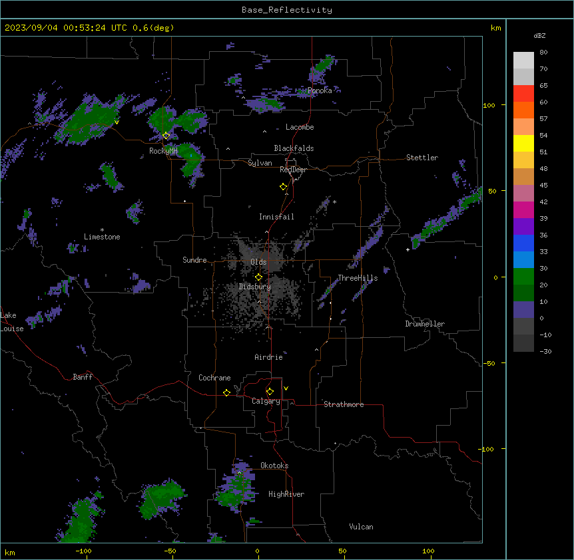This screenshot has width=574, height=560.
Task: Select the pink 42-45 dBZ legend swatch
Action: 523,194
